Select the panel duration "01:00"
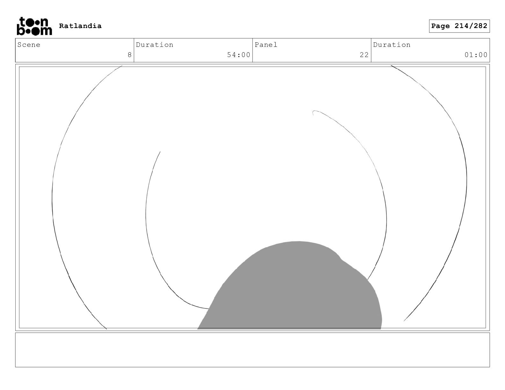The width and height of the screenshot is (505, 390). 476,55
